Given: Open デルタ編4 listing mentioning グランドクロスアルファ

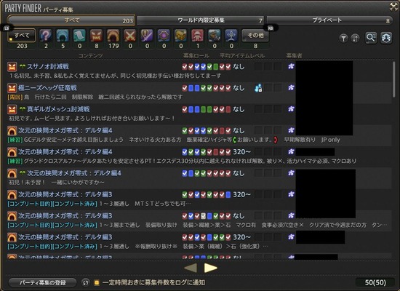Looking at the screenshot, I should (199, 156).
